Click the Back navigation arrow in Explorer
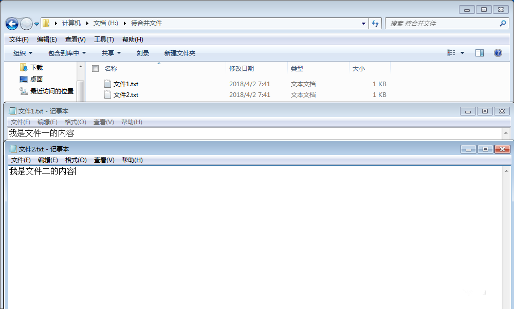 [x=12, y=24]
